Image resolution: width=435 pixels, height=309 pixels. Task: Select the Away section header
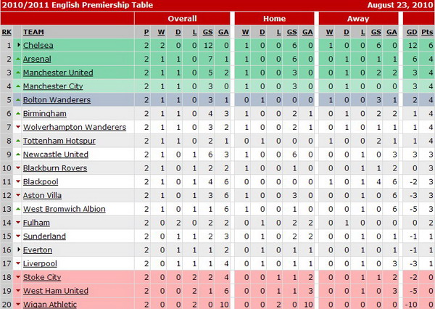click(358, 19)
